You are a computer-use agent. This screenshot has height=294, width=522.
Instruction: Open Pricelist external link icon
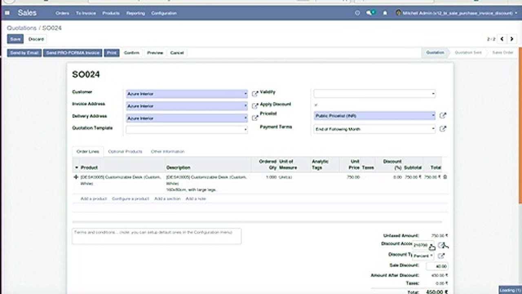click(x=443, y=116)
